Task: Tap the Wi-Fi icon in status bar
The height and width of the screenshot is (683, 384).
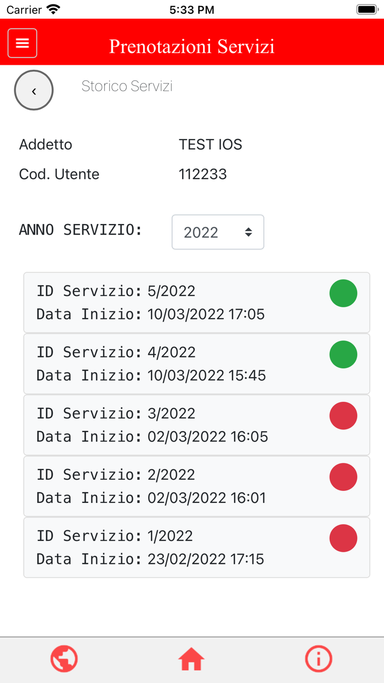Action: [x=52, y=9]
